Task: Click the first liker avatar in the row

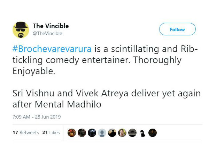Action: click(71, 133)
